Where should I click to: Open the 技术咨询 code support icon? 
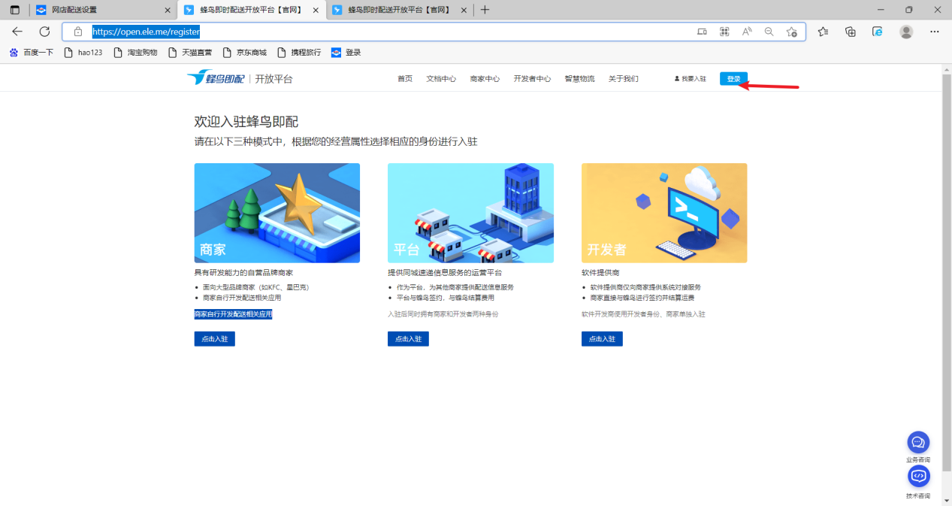tap(918, 476)
